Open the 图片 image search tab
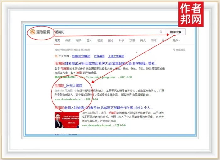Screen dimensions: 220x160 pyautogui.click(x=89, y=40)
